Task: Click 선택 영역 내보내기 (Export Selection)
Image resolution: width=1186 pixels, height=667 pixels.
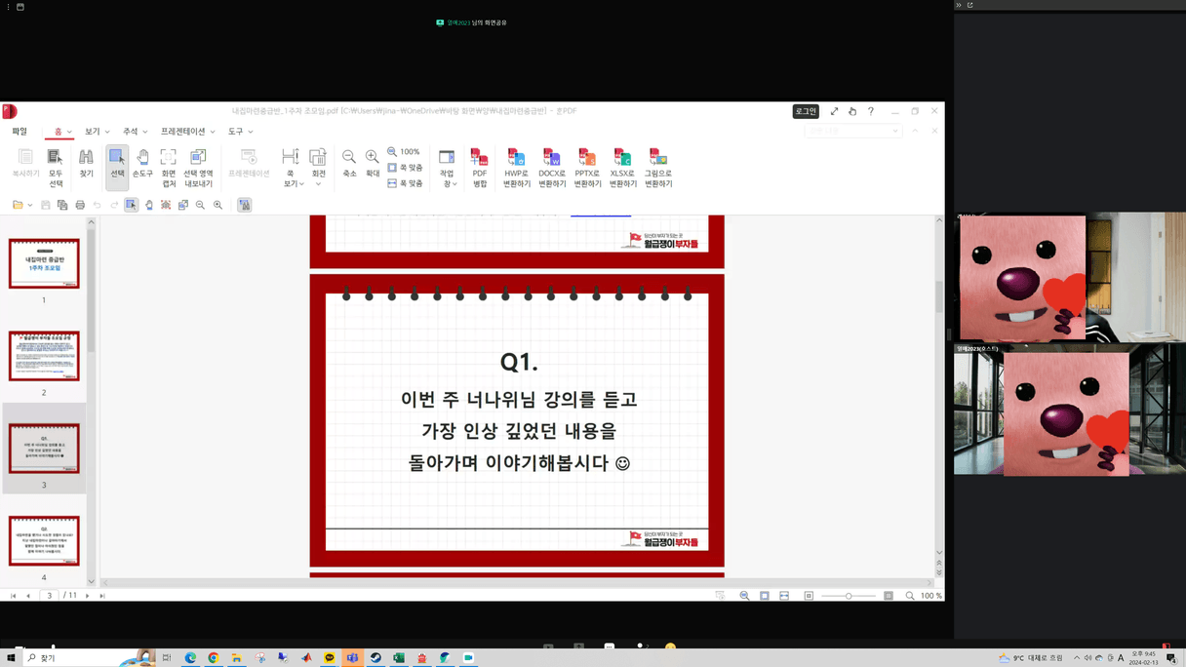Action: point(198,167)
